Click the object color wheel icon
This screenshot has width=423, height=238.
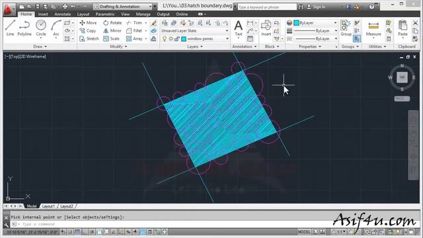pyautogui.click(x=289, y=23)
